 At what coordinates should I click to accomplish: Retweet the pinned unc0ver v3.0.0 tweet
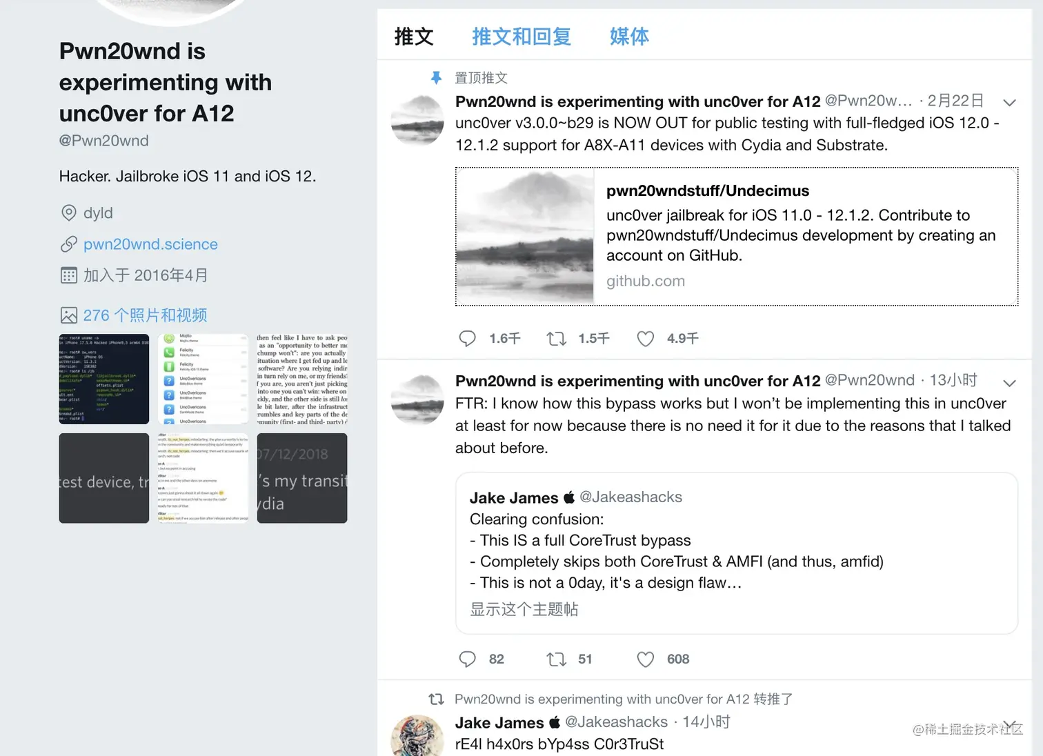556,339
